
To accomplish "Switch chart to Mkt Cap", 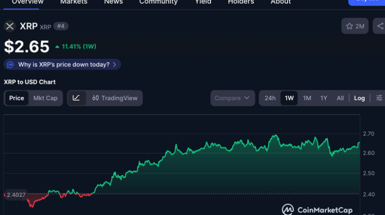I will pos(45,98).
